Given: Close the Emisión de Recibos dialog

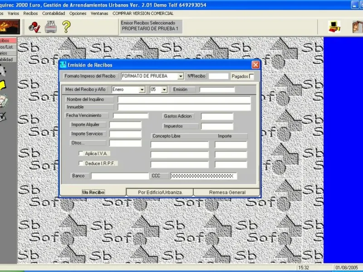Looking at the screenshot, I should (x=255, y=65).
